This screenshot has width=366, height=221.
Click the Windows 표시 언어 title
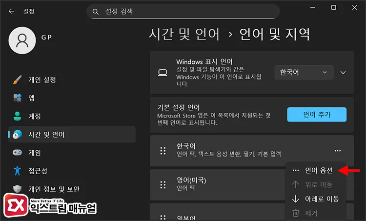[x=204, y=62]
